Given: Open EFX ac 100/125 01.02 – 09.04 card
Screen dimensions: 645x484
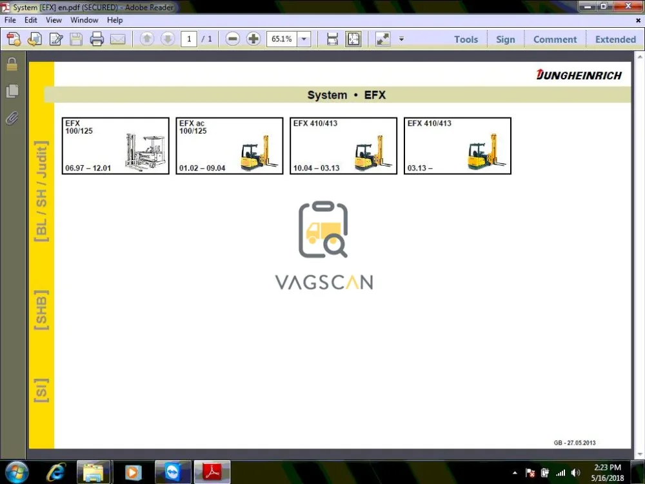Looking at the screenshot, I should pyautogui.click(x=230, y=146).
